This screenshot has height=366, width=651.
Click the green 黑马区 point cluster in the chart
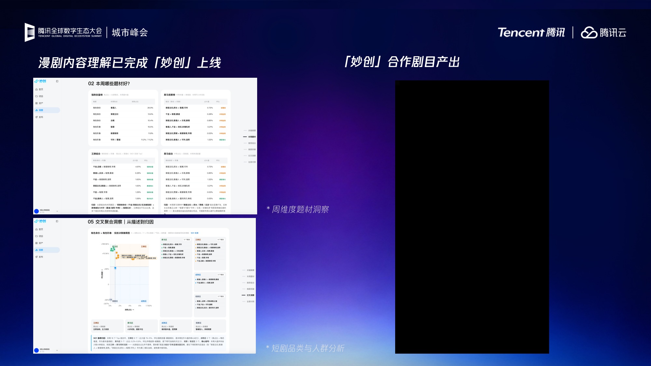pyautogui.click(x=113, y=249)
